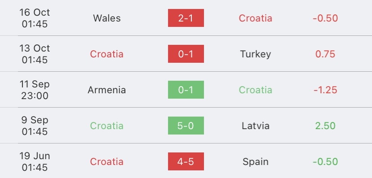This screenshot has height=178, width=372.
Task: Select the Turkey team name
Action: tap(256, 54)
